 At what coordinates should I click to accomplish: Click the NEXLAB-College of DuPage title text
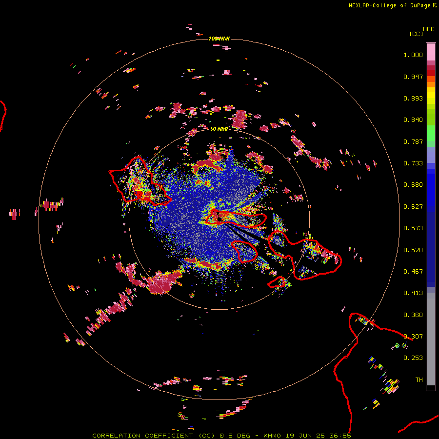point(389,5)
